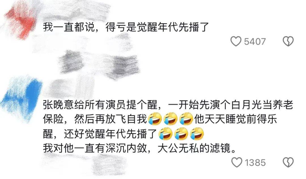Select the first comment text about 觉醒年代
Screen dimensions: 306x179
coord(126,27)
